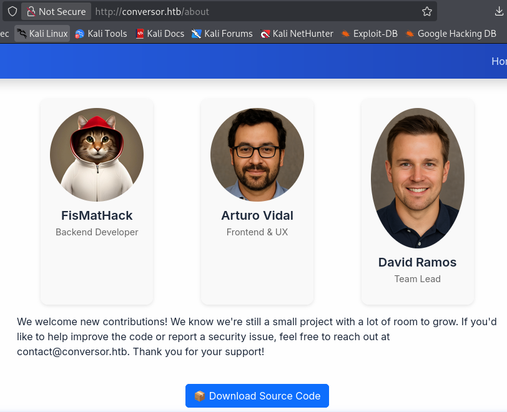507x412 pixels.
Task: Open the Google Hacking DB bookmark
Action: pyautogui.click(x=450, y=34)
